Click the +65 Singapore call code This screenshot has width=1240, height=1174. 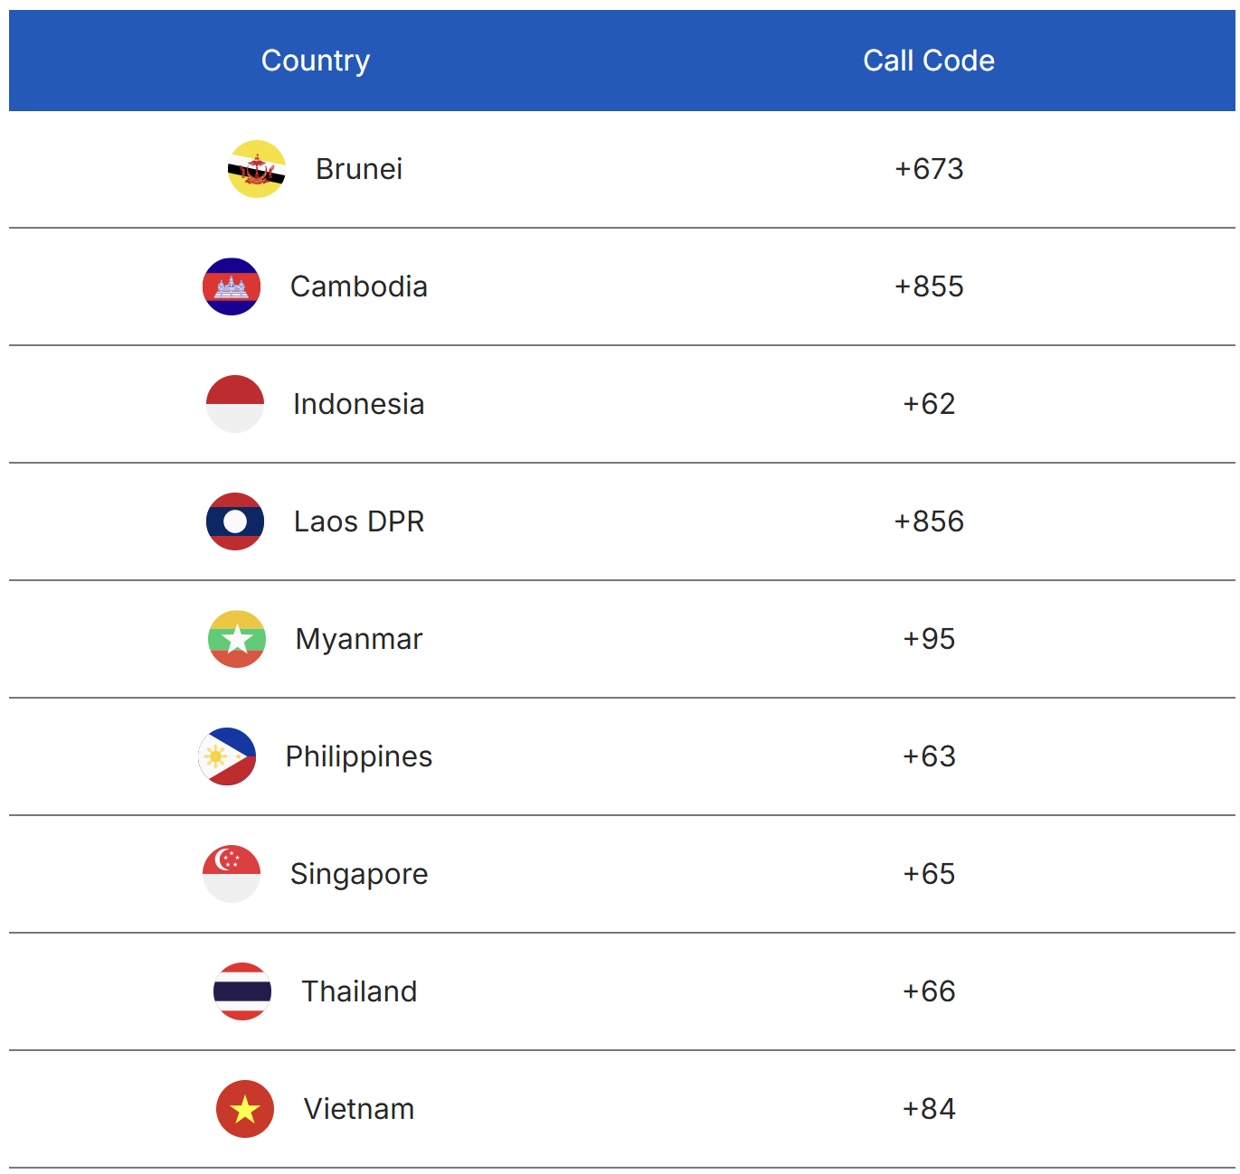pos(929,874)
